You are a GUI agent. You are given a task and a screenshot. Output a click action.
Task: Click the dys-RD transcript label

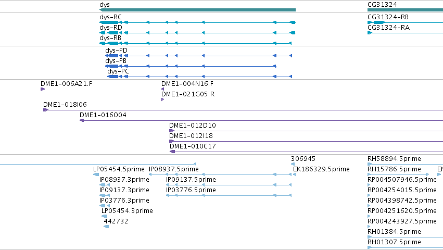point(111,28)
